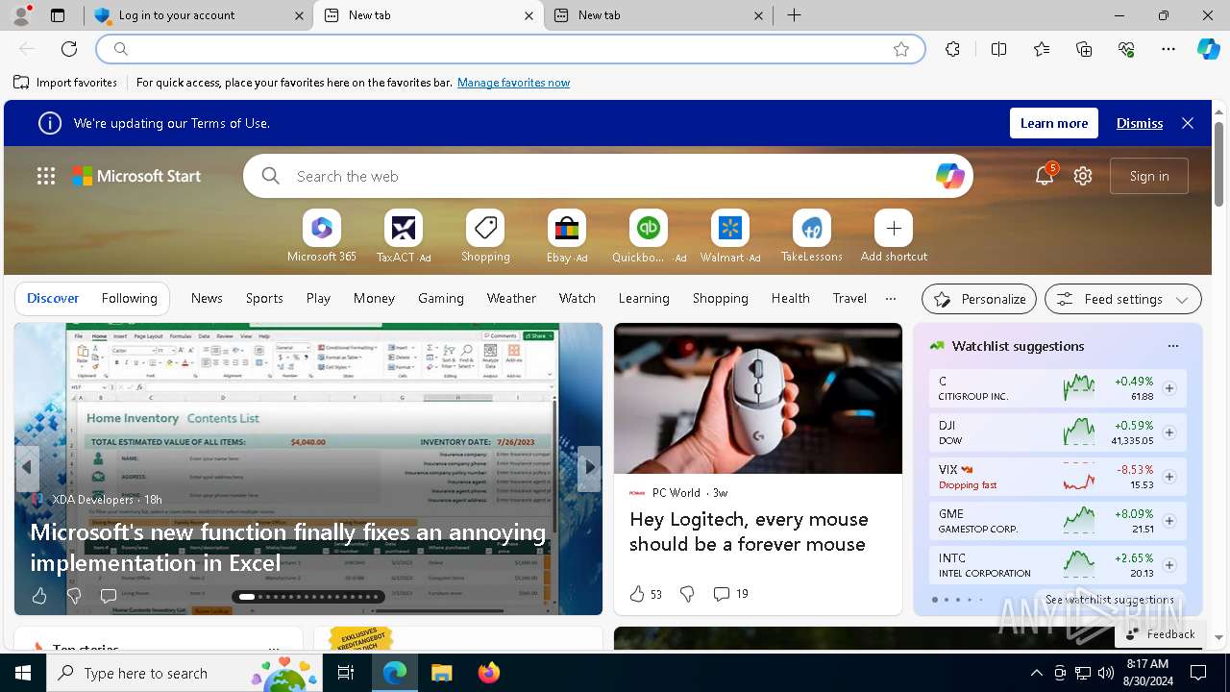The image size is (1230, 692).
Task: Click Learn more about Terms of Use
Action: 1054,123
